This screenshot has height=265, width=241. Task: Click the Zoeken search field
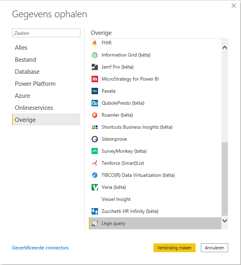pos(46,33)
